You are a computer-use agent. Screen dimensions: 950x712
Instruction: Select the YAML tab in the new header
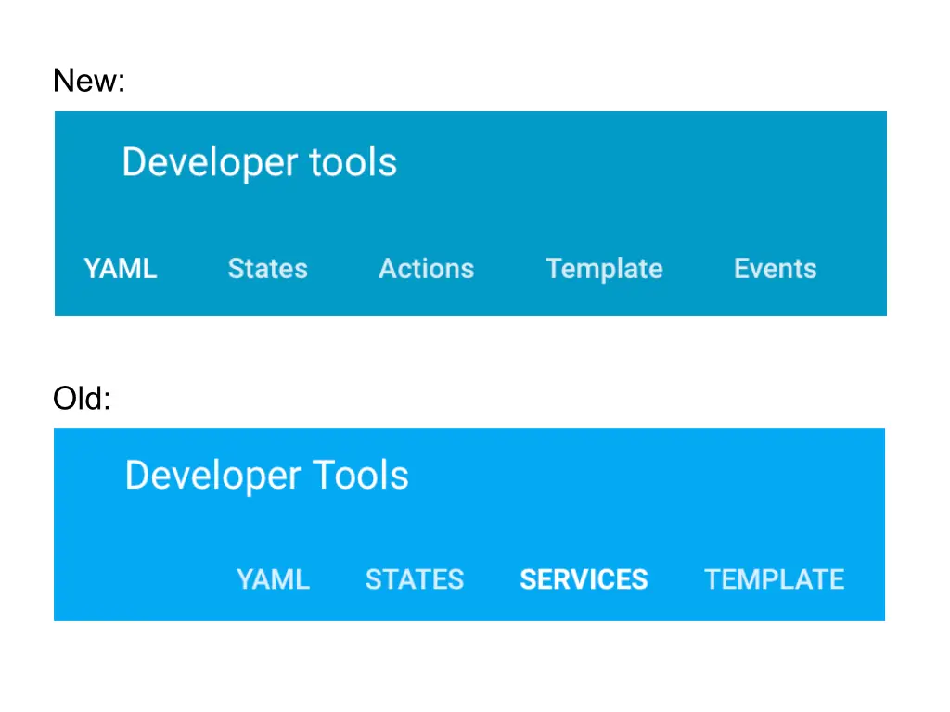pyautogui.click(x=121, y=269)
